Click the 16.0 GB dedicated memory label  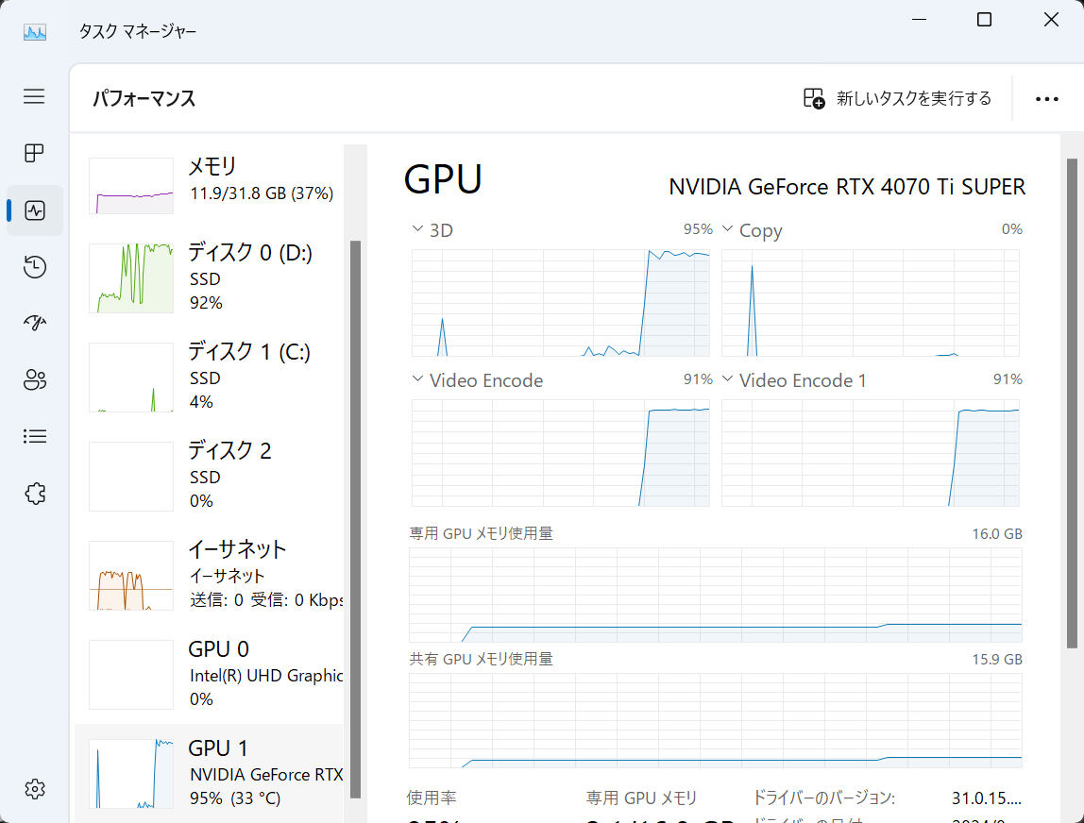pos(997,533)
